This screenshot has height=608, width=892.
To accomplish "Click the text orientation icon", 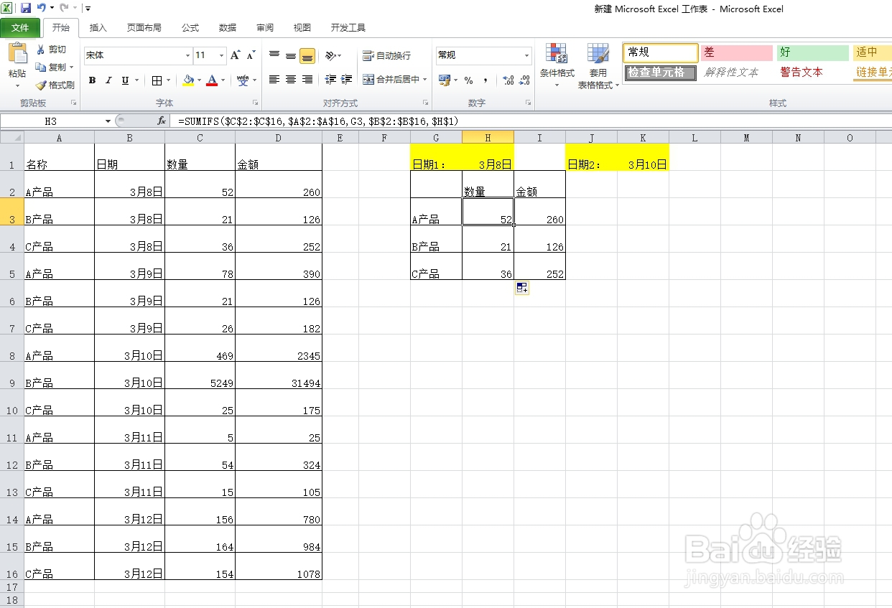I will point(330,55).
